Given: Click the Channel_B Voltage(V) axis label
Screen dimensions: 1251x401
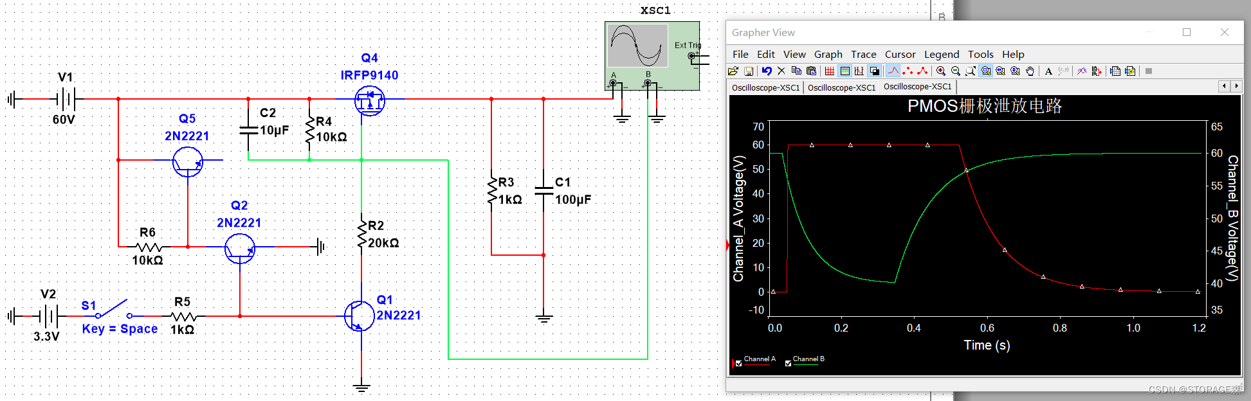Looking at the screenshot, I should tap(1232, 218).
